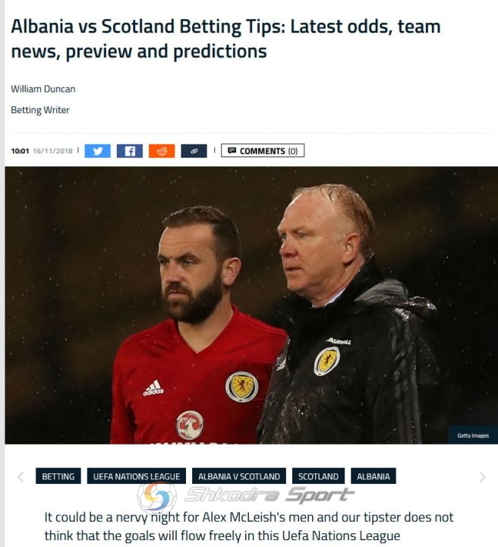Click the article headline text

click(225, 39)
